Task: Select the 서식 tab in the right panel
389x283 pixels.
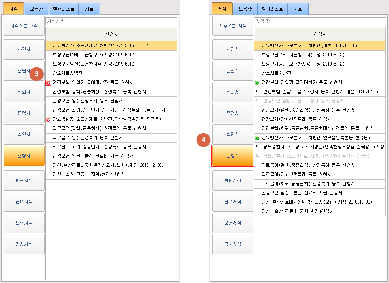Action: tap(222, 9)
